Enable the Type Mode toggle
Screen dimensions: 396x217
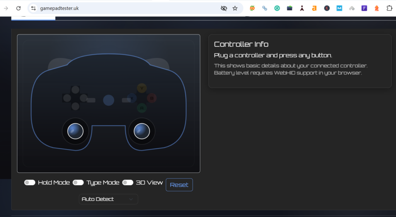click(78, 183)
